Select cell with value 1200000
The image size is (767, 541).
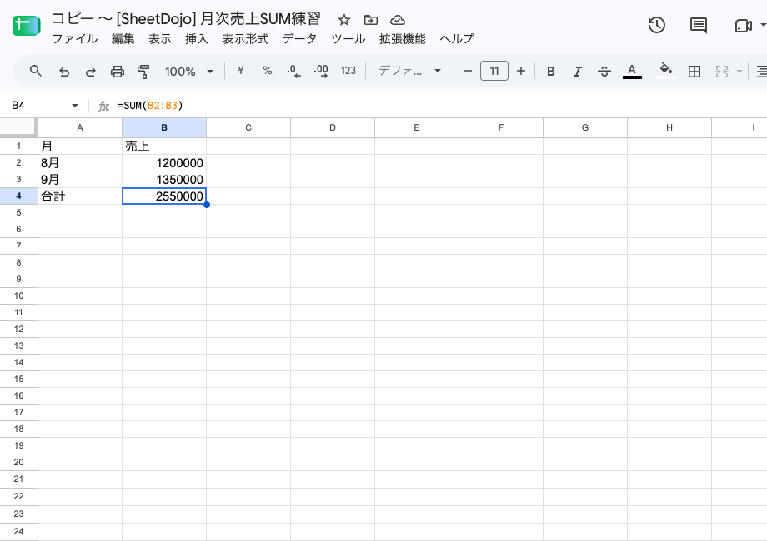point(164,162)
